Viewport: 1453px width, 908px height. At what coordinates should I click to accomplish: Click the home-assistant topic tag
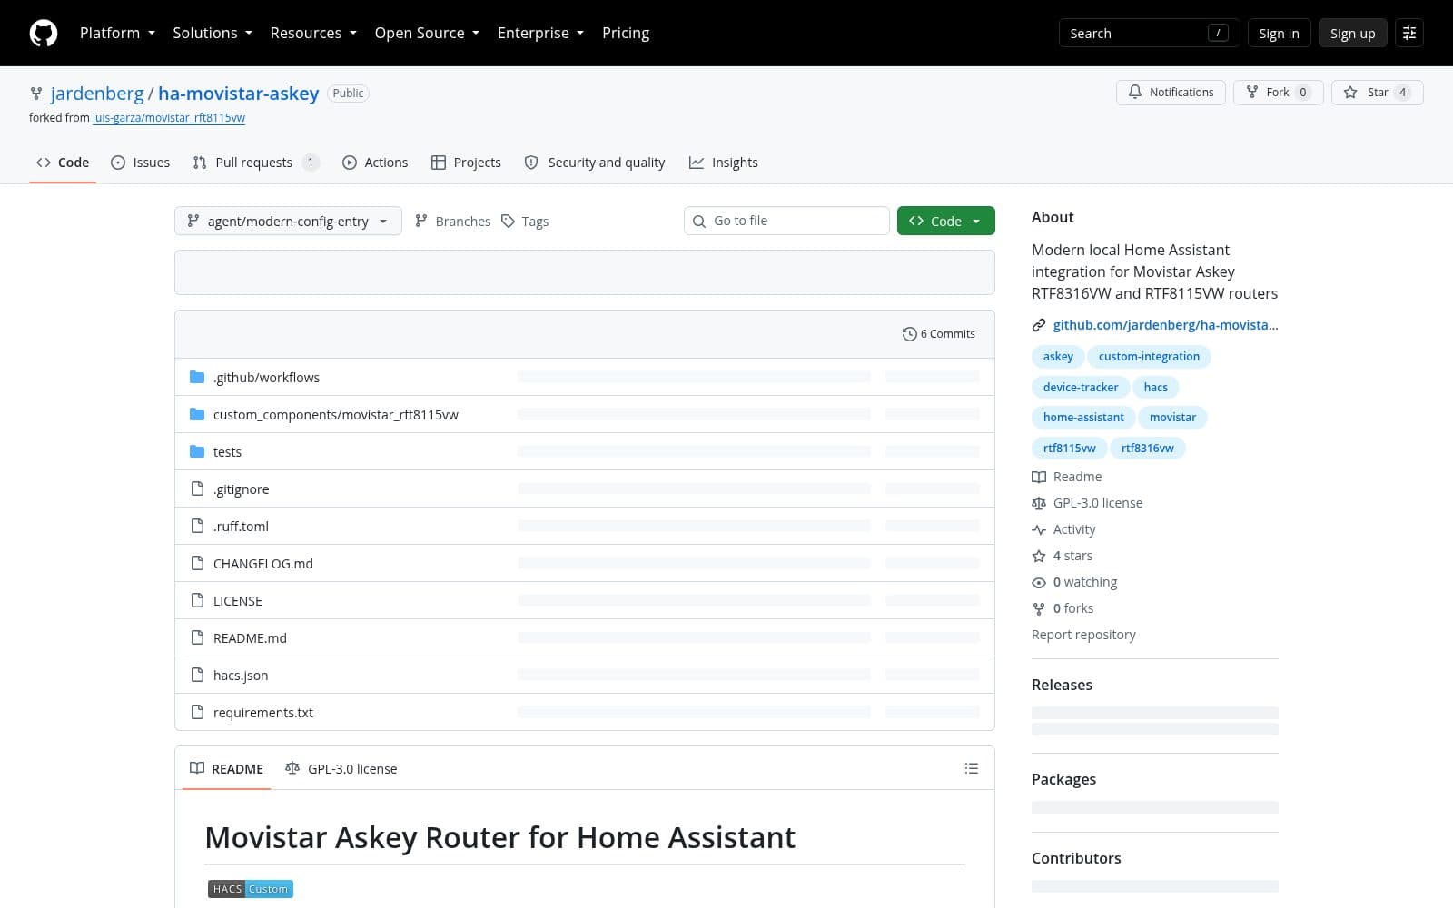coord(1083,418)
